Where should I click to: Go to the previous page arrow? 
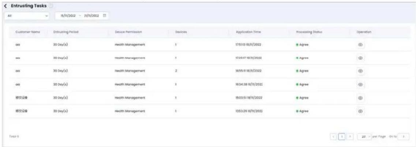click(x=333, y=136)
